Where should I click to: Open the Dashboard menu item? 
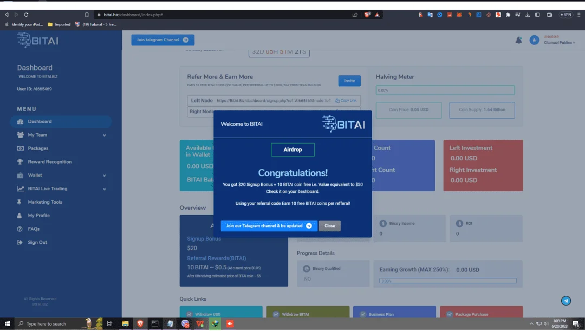[61, 121]
